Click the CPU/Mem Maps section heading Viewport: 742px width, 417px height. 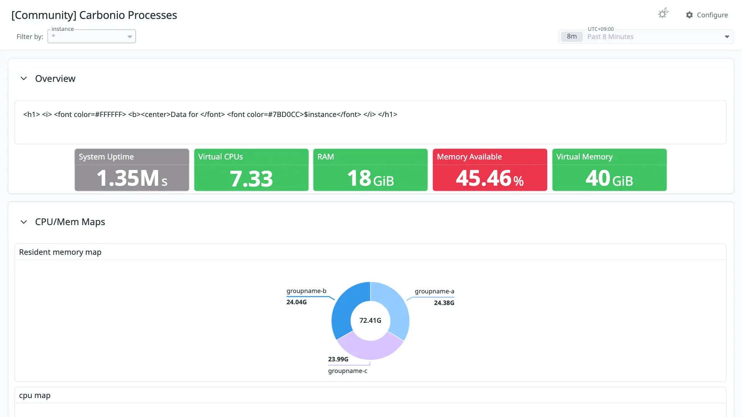click(70, 222)
